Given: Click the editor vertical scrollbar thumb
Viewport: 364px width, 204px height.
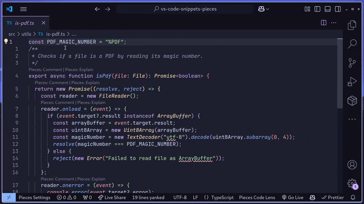Looking at the screenshot, I should pyautogui.click(x=340, y=74).
